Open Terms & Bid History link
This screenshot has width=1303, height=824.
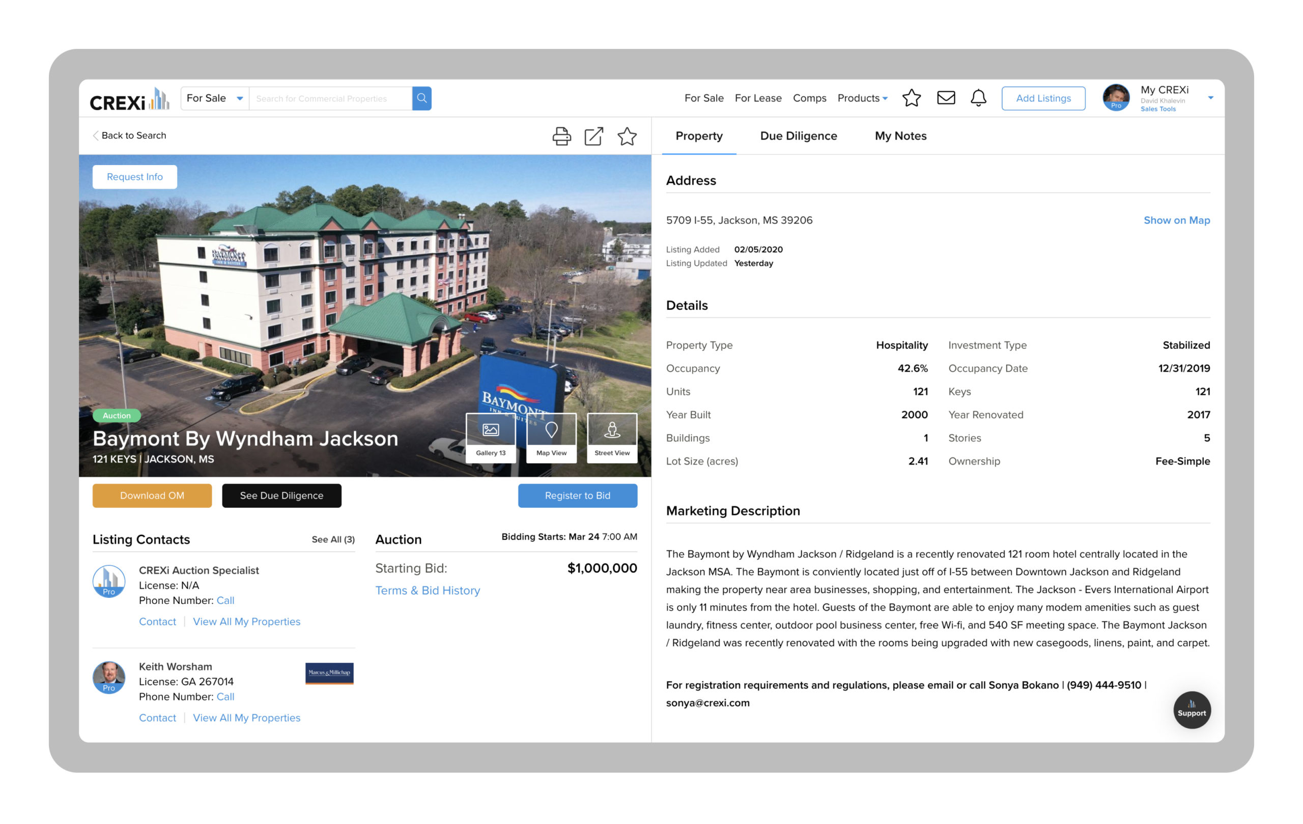click(428, 590)
